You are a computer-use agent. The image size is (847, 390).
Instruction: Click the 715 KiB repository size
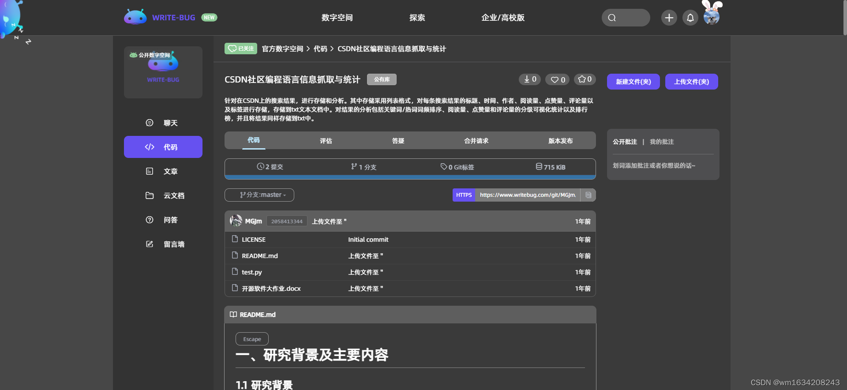pyautogui.click(x=551, y=167)
